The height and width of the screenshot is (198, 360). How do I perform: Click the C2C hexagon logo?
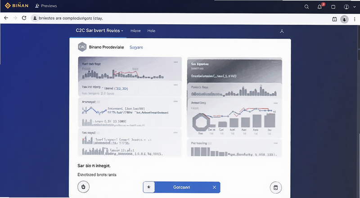[x=82, y=47]
